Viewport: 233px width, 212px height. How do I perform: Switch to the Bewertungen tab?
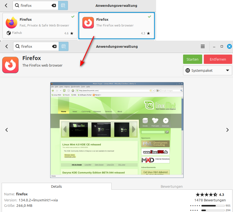point(172,186)
